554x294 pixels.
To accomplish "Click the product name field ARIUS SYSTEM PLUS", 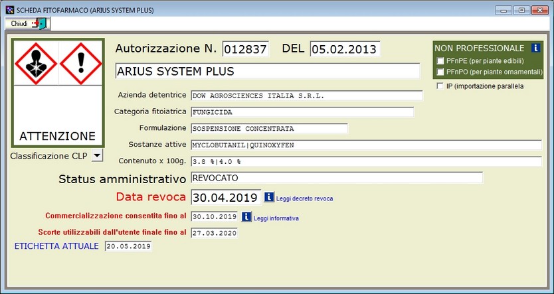I will click(x=268, y=71).
